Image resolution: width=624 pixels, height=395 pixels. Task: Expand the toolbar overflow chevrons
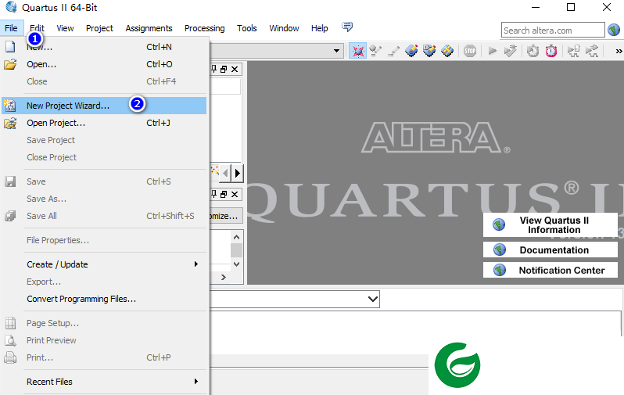click(619, 51)
